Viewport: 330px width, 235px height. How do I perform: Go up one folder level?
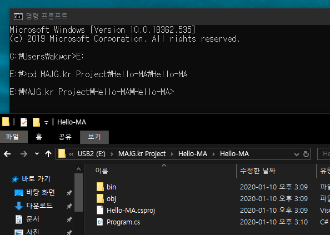[48, 154]
